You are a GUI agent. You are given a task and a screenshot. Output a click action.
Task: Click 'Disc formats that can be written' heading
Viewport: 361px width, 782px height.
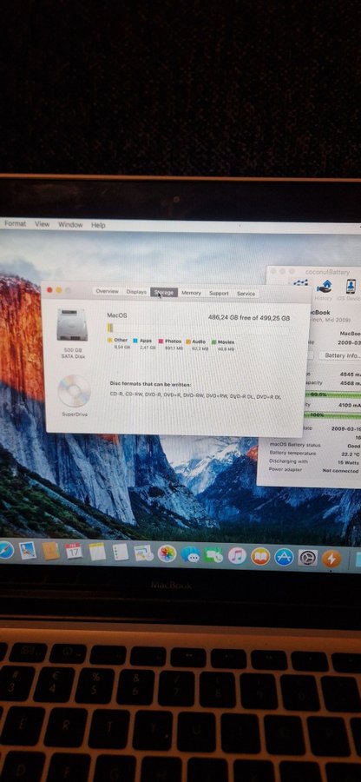[x=150, y=384]
